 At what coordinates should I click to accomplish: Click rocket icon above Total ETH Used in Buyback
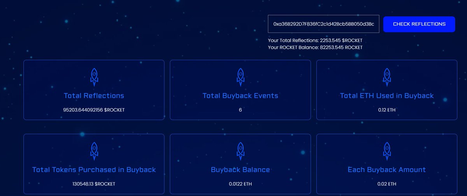click(387, 77)
